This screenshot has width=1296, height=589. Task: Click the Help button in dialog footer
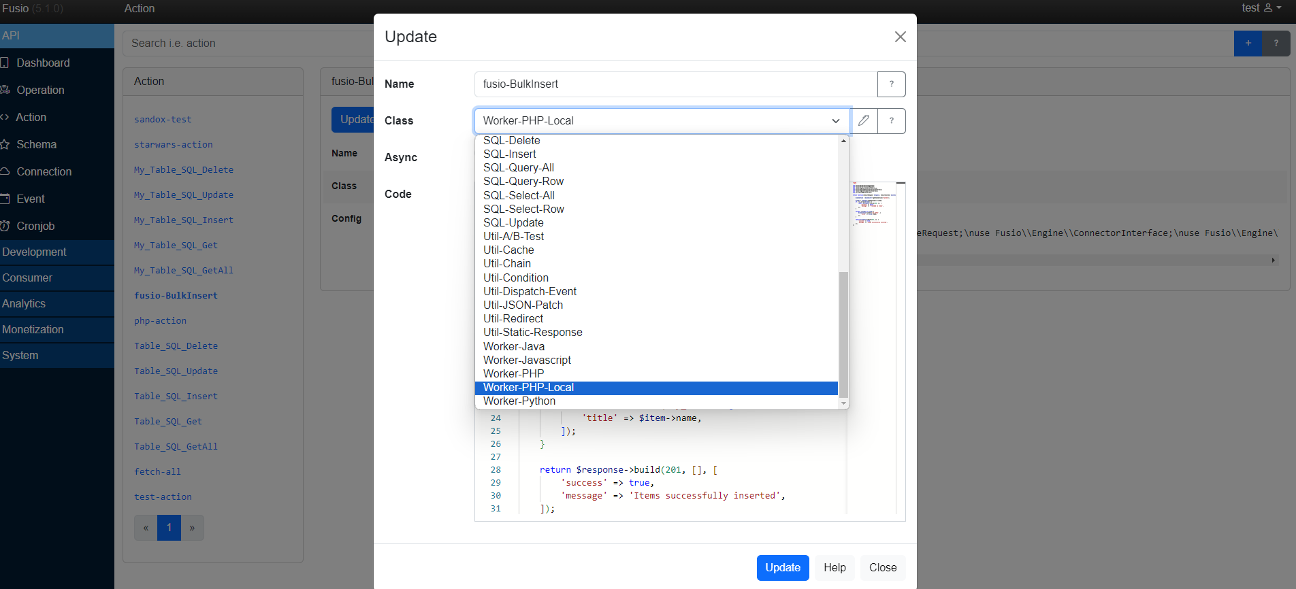pos(835,567)
